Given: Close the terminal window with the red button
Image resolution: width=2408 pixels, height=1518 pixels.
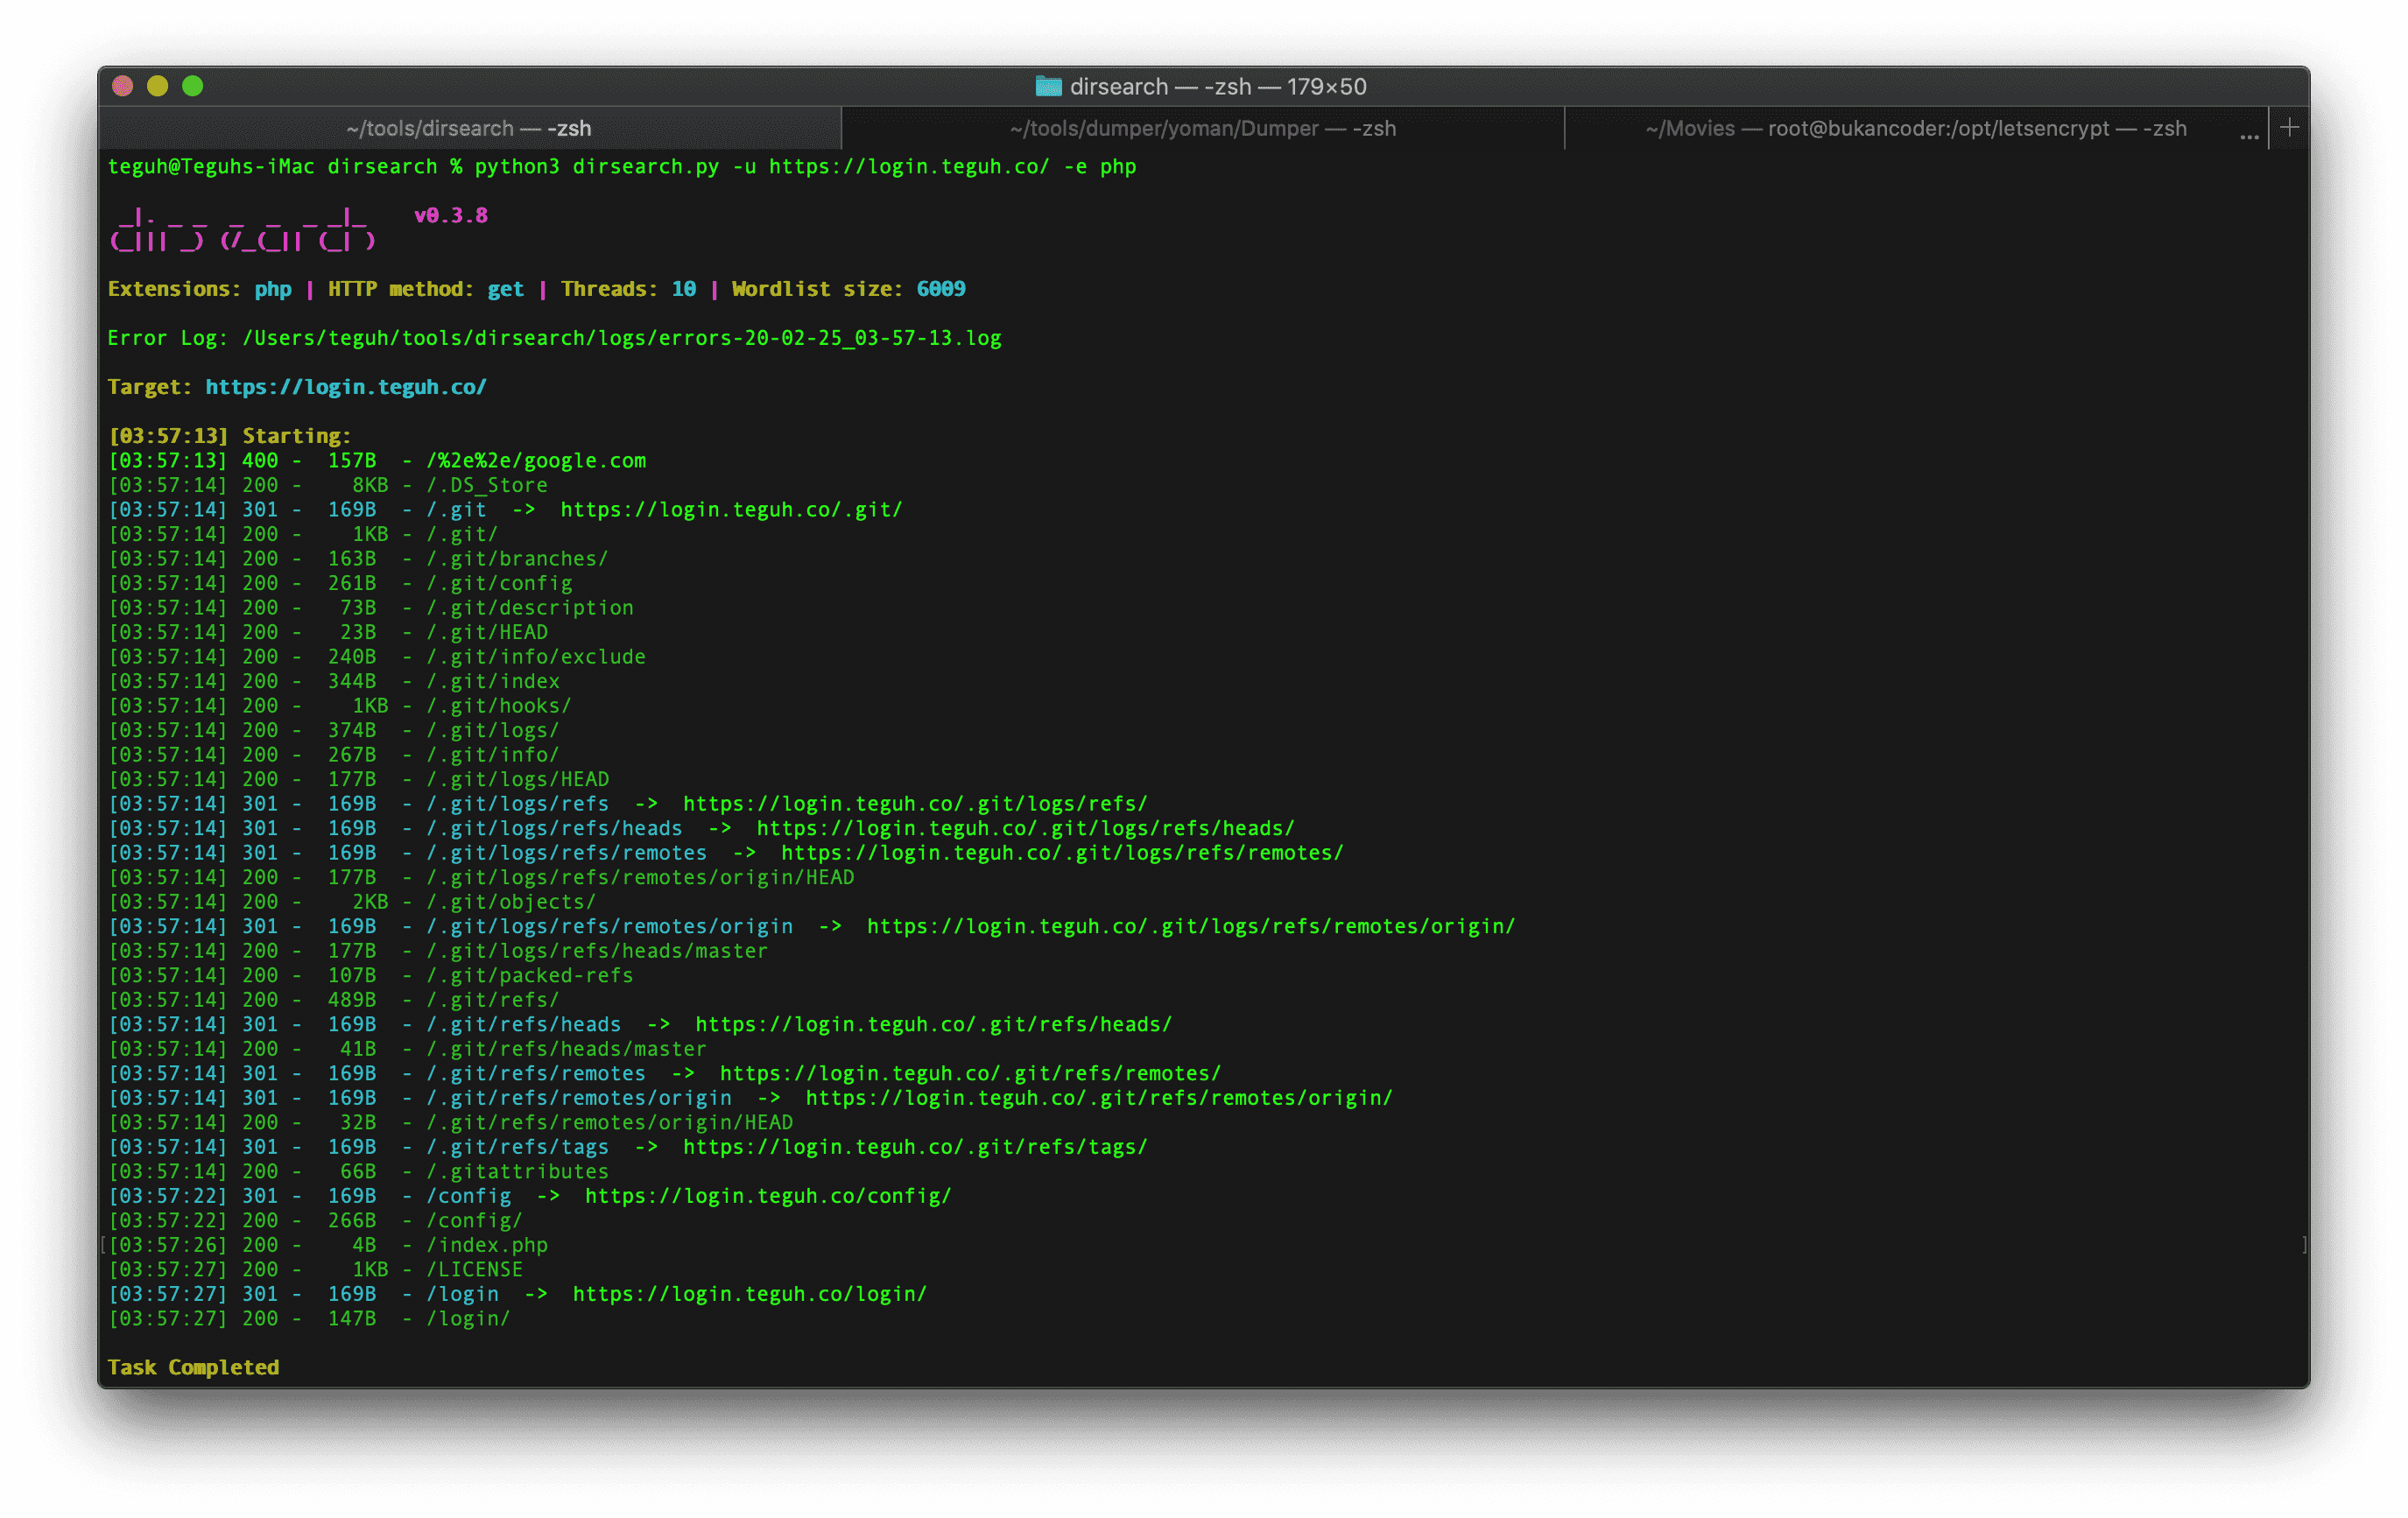Looking at the screenshot, I should click(123, 87).
